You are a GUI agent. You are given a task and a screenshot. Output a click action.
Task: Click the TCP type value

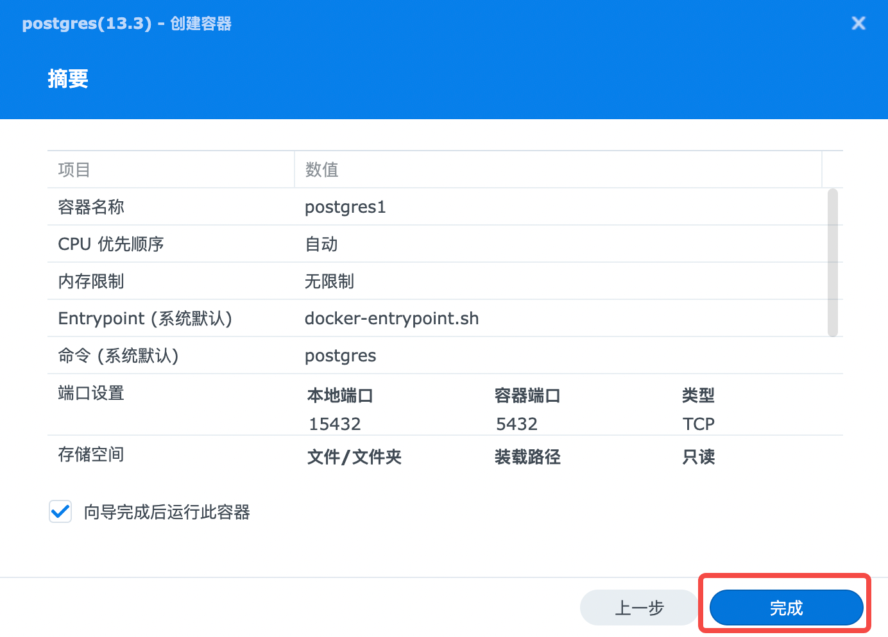699,424
